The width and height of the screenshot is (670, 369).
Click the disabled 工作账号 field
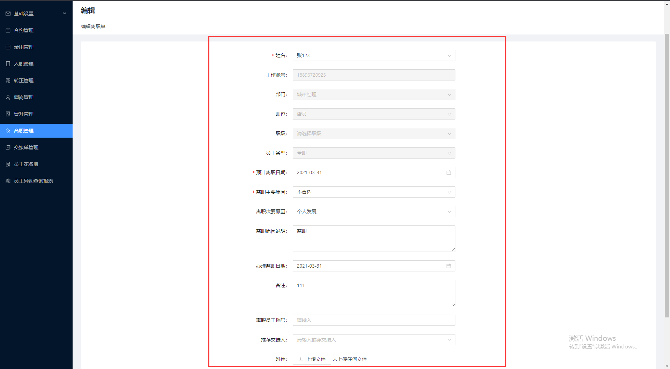pyautogui.click(x=374, y=75)
